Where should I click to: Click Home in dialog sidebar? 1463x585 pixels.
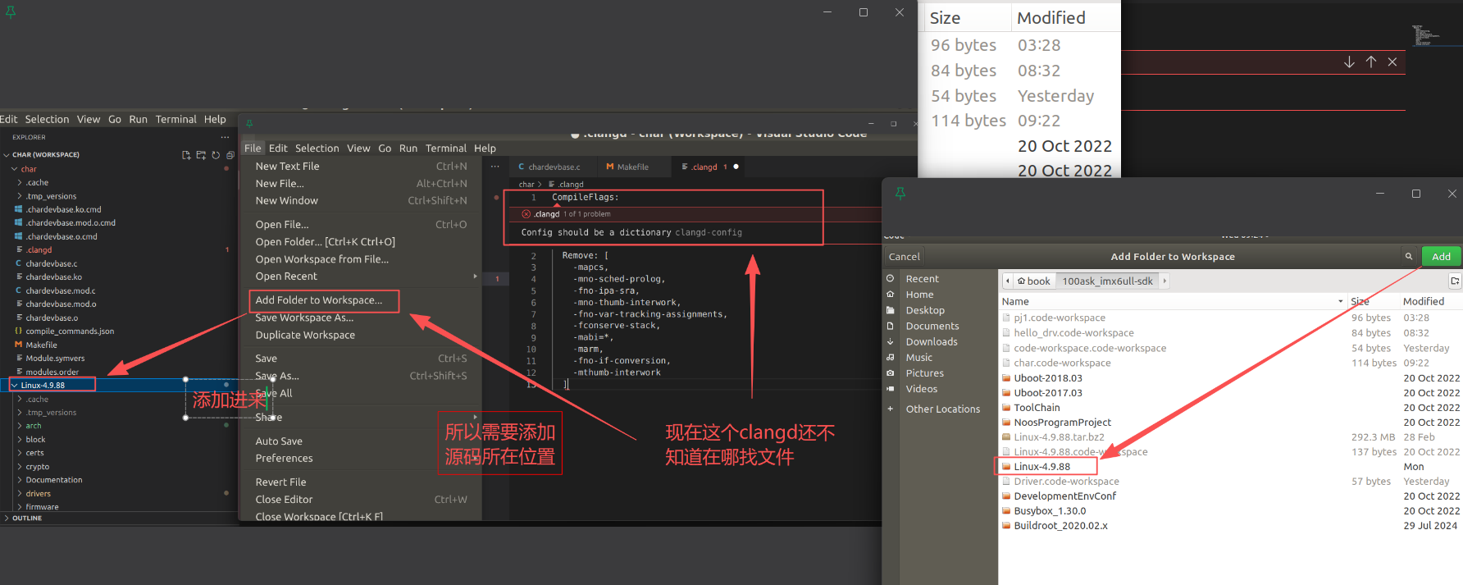[919, 295]
